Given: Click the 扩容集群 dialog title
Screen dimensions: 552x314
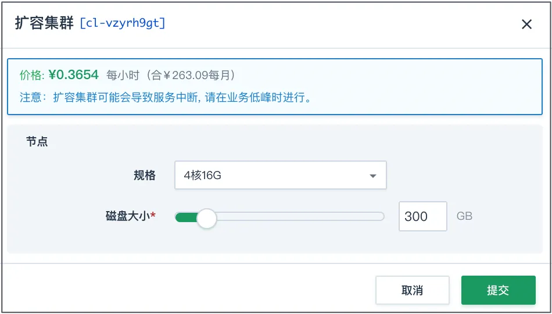Looking at the screenshot, I should click(44, 24).
